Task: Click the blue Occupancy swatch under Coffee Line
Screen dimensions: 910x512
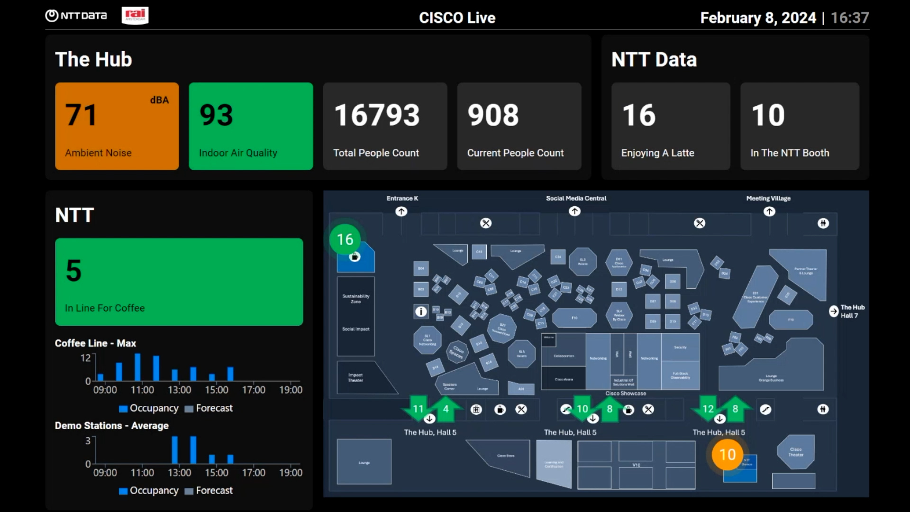Action: coord(123,409)
